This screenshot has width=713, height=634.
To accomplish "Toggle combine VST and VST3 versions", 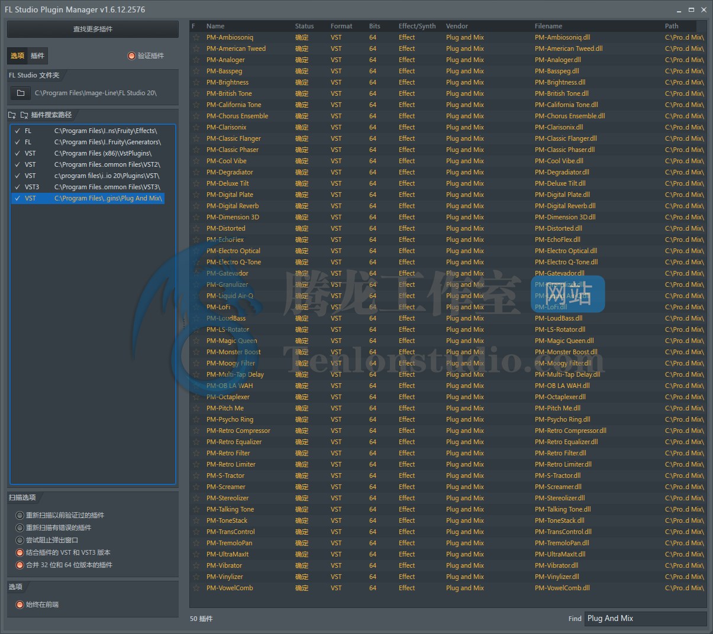I will coord(20,552).
